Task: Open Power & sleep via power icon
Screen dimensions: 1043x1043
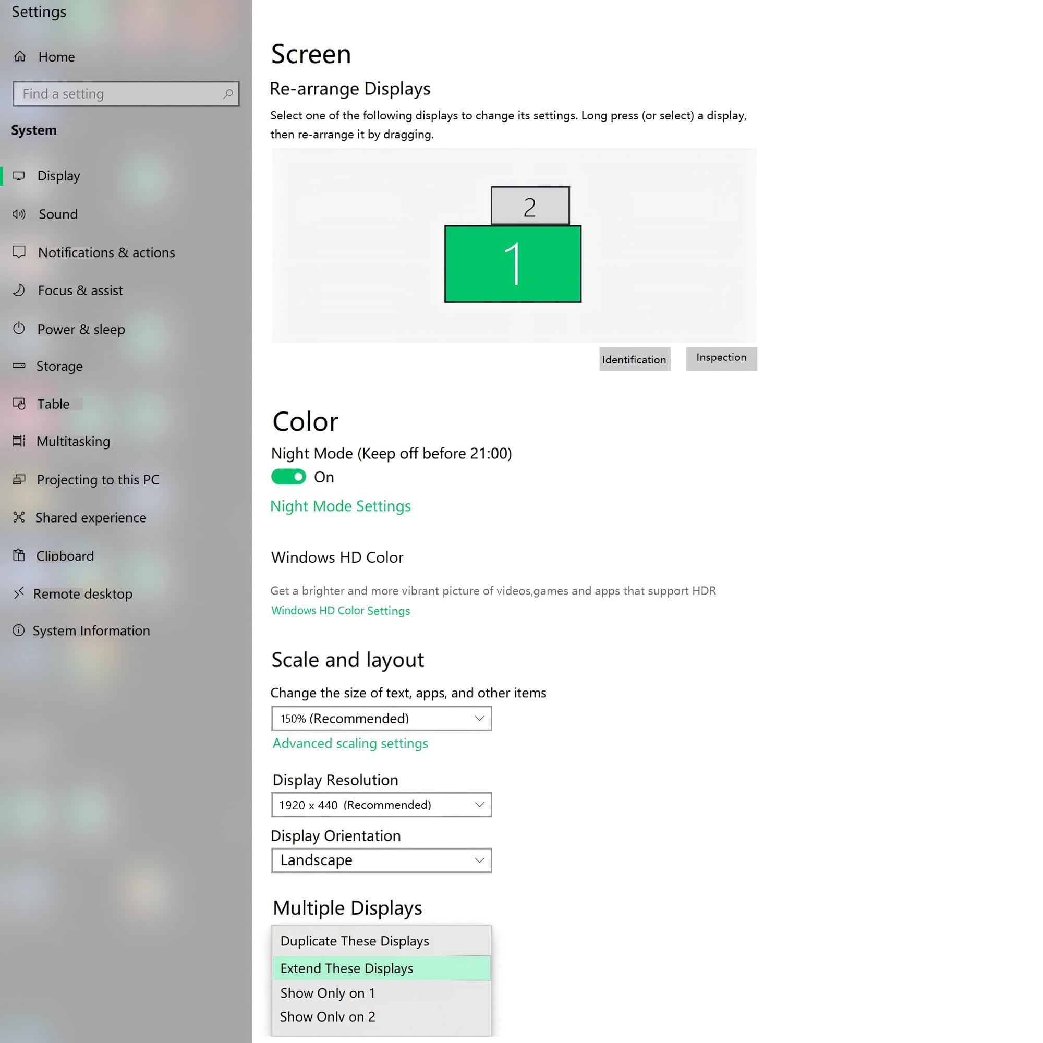Action: tap(19, 328)
